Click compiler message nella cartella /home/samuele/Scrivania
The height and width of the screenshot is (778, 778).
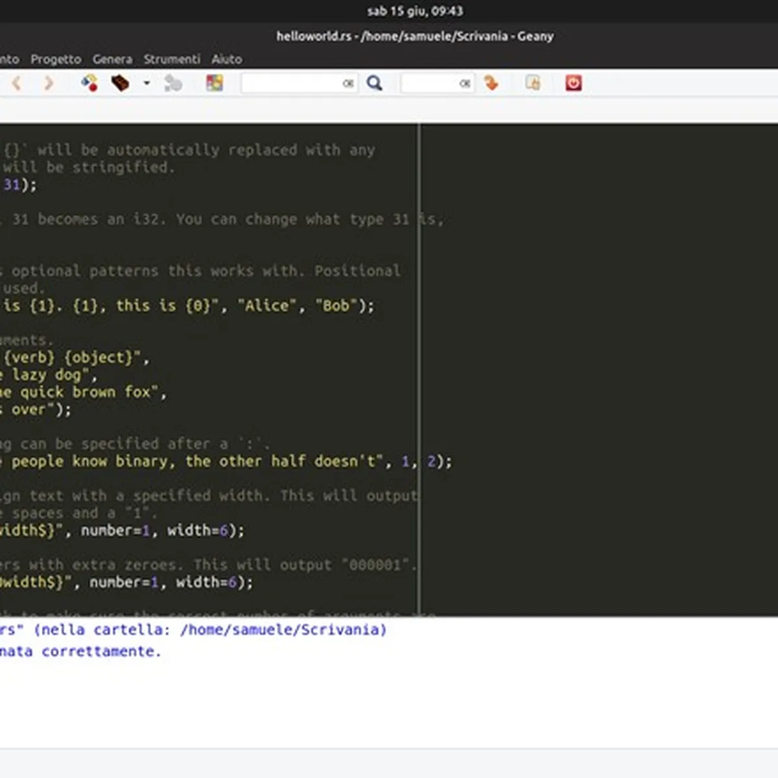pos(193,630)
